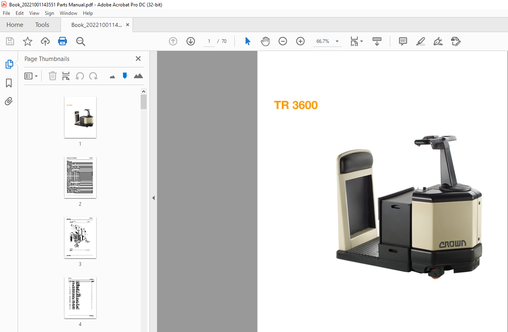The height and width of the screenshot is (332, 508).
Task: Rotate pages counterclockwise
Action: (80, 76)
